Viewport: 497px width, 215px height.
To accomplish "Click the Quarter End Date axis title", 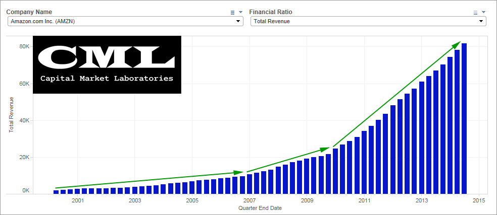I will point(260,208).
